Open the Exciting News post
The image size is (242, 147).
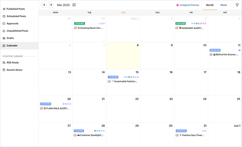point(92,28)
